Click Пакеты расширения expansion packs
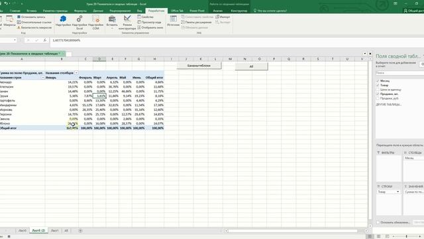The height and width of the screenshot is (239, 424). pos(196,22)
